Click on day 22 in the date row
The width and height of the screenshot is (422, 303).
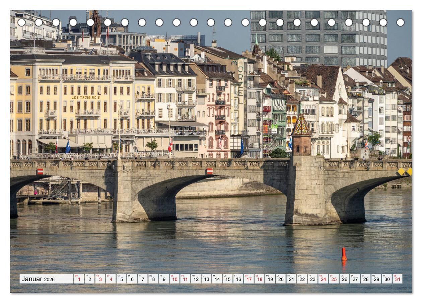tap(302, 279)
